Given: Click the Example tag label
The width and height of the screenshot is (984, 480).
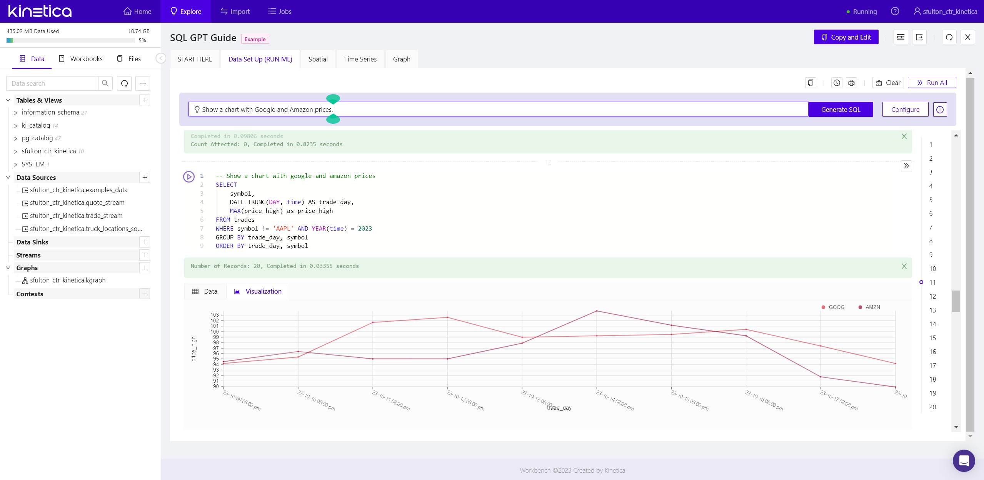Looking at the screenshot, I should coord(255,39).
